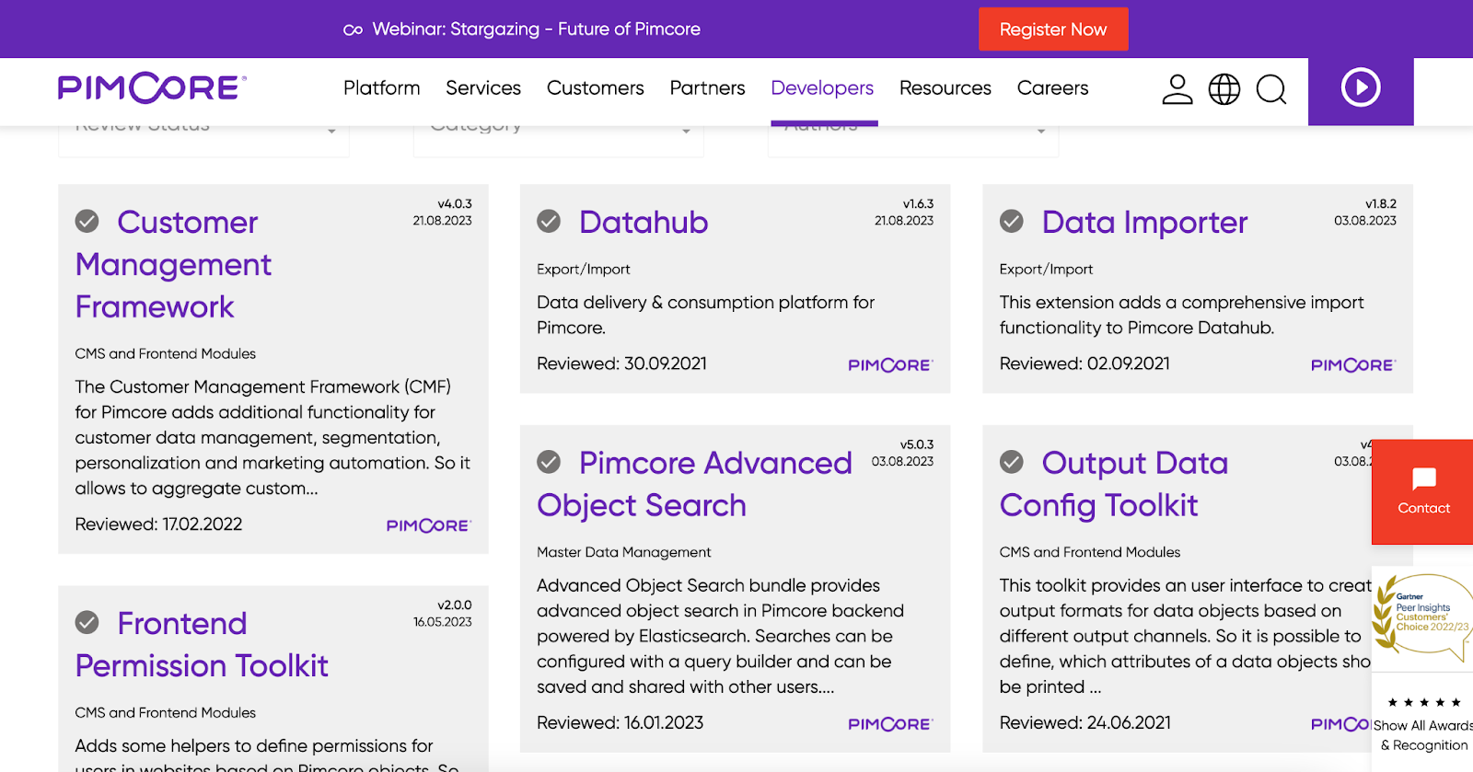The height and width of the screenshot is (772, 1473).
Task: Open Customer Management Framework title link
Action: 173,264
